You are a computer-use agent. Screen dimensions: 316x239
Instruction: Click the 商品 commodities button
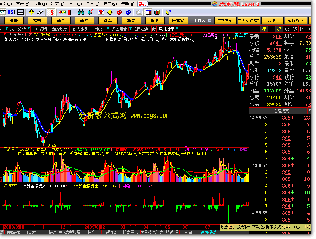108,20
